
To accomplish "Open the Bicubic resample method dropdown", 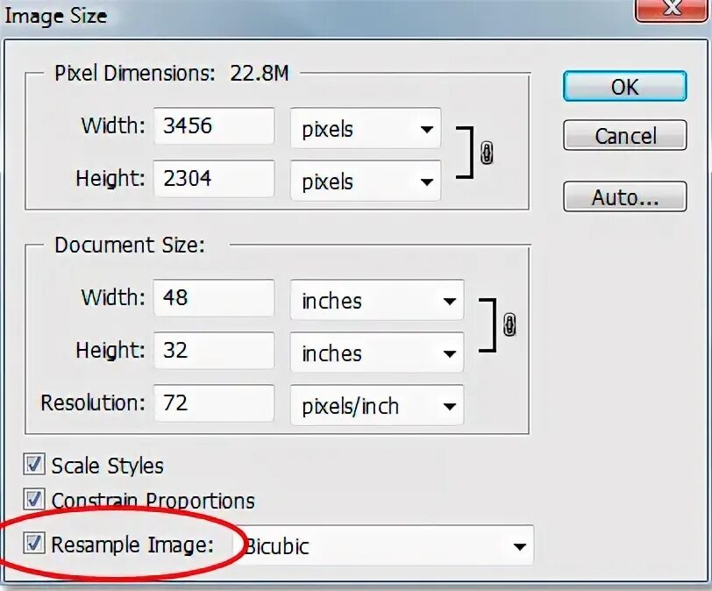I will coord(384,545).
